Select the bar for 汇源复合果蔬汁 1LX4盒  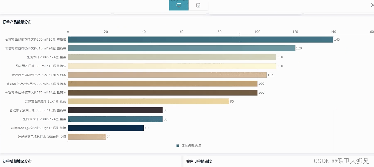pyautogui.click(x=148, y=102)
